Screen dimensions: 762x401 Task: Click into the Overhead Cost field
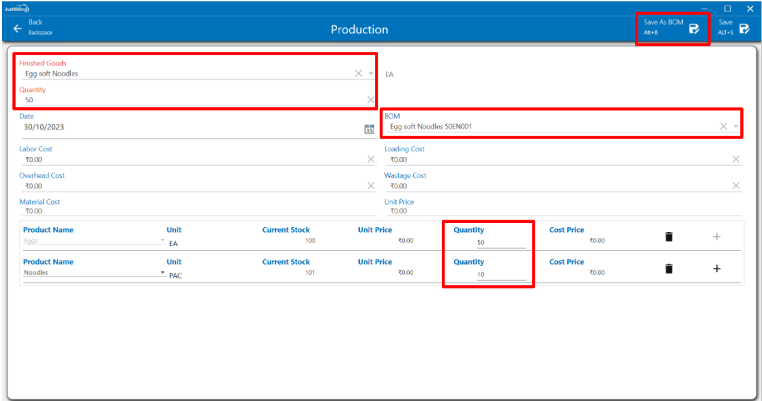(x=191, y=186)
